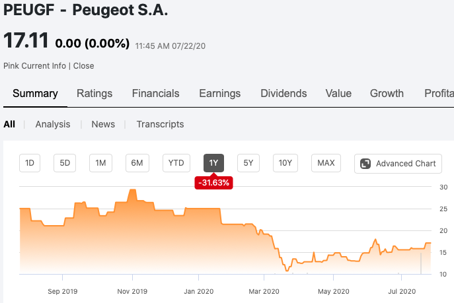Viewport: 454px width, 303px height.
Task: Open the Growth tab
Action: pos(387,93)
